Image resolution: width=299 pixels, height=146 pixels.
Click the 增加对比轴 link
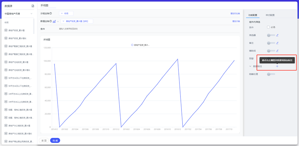tap(235, 14)
